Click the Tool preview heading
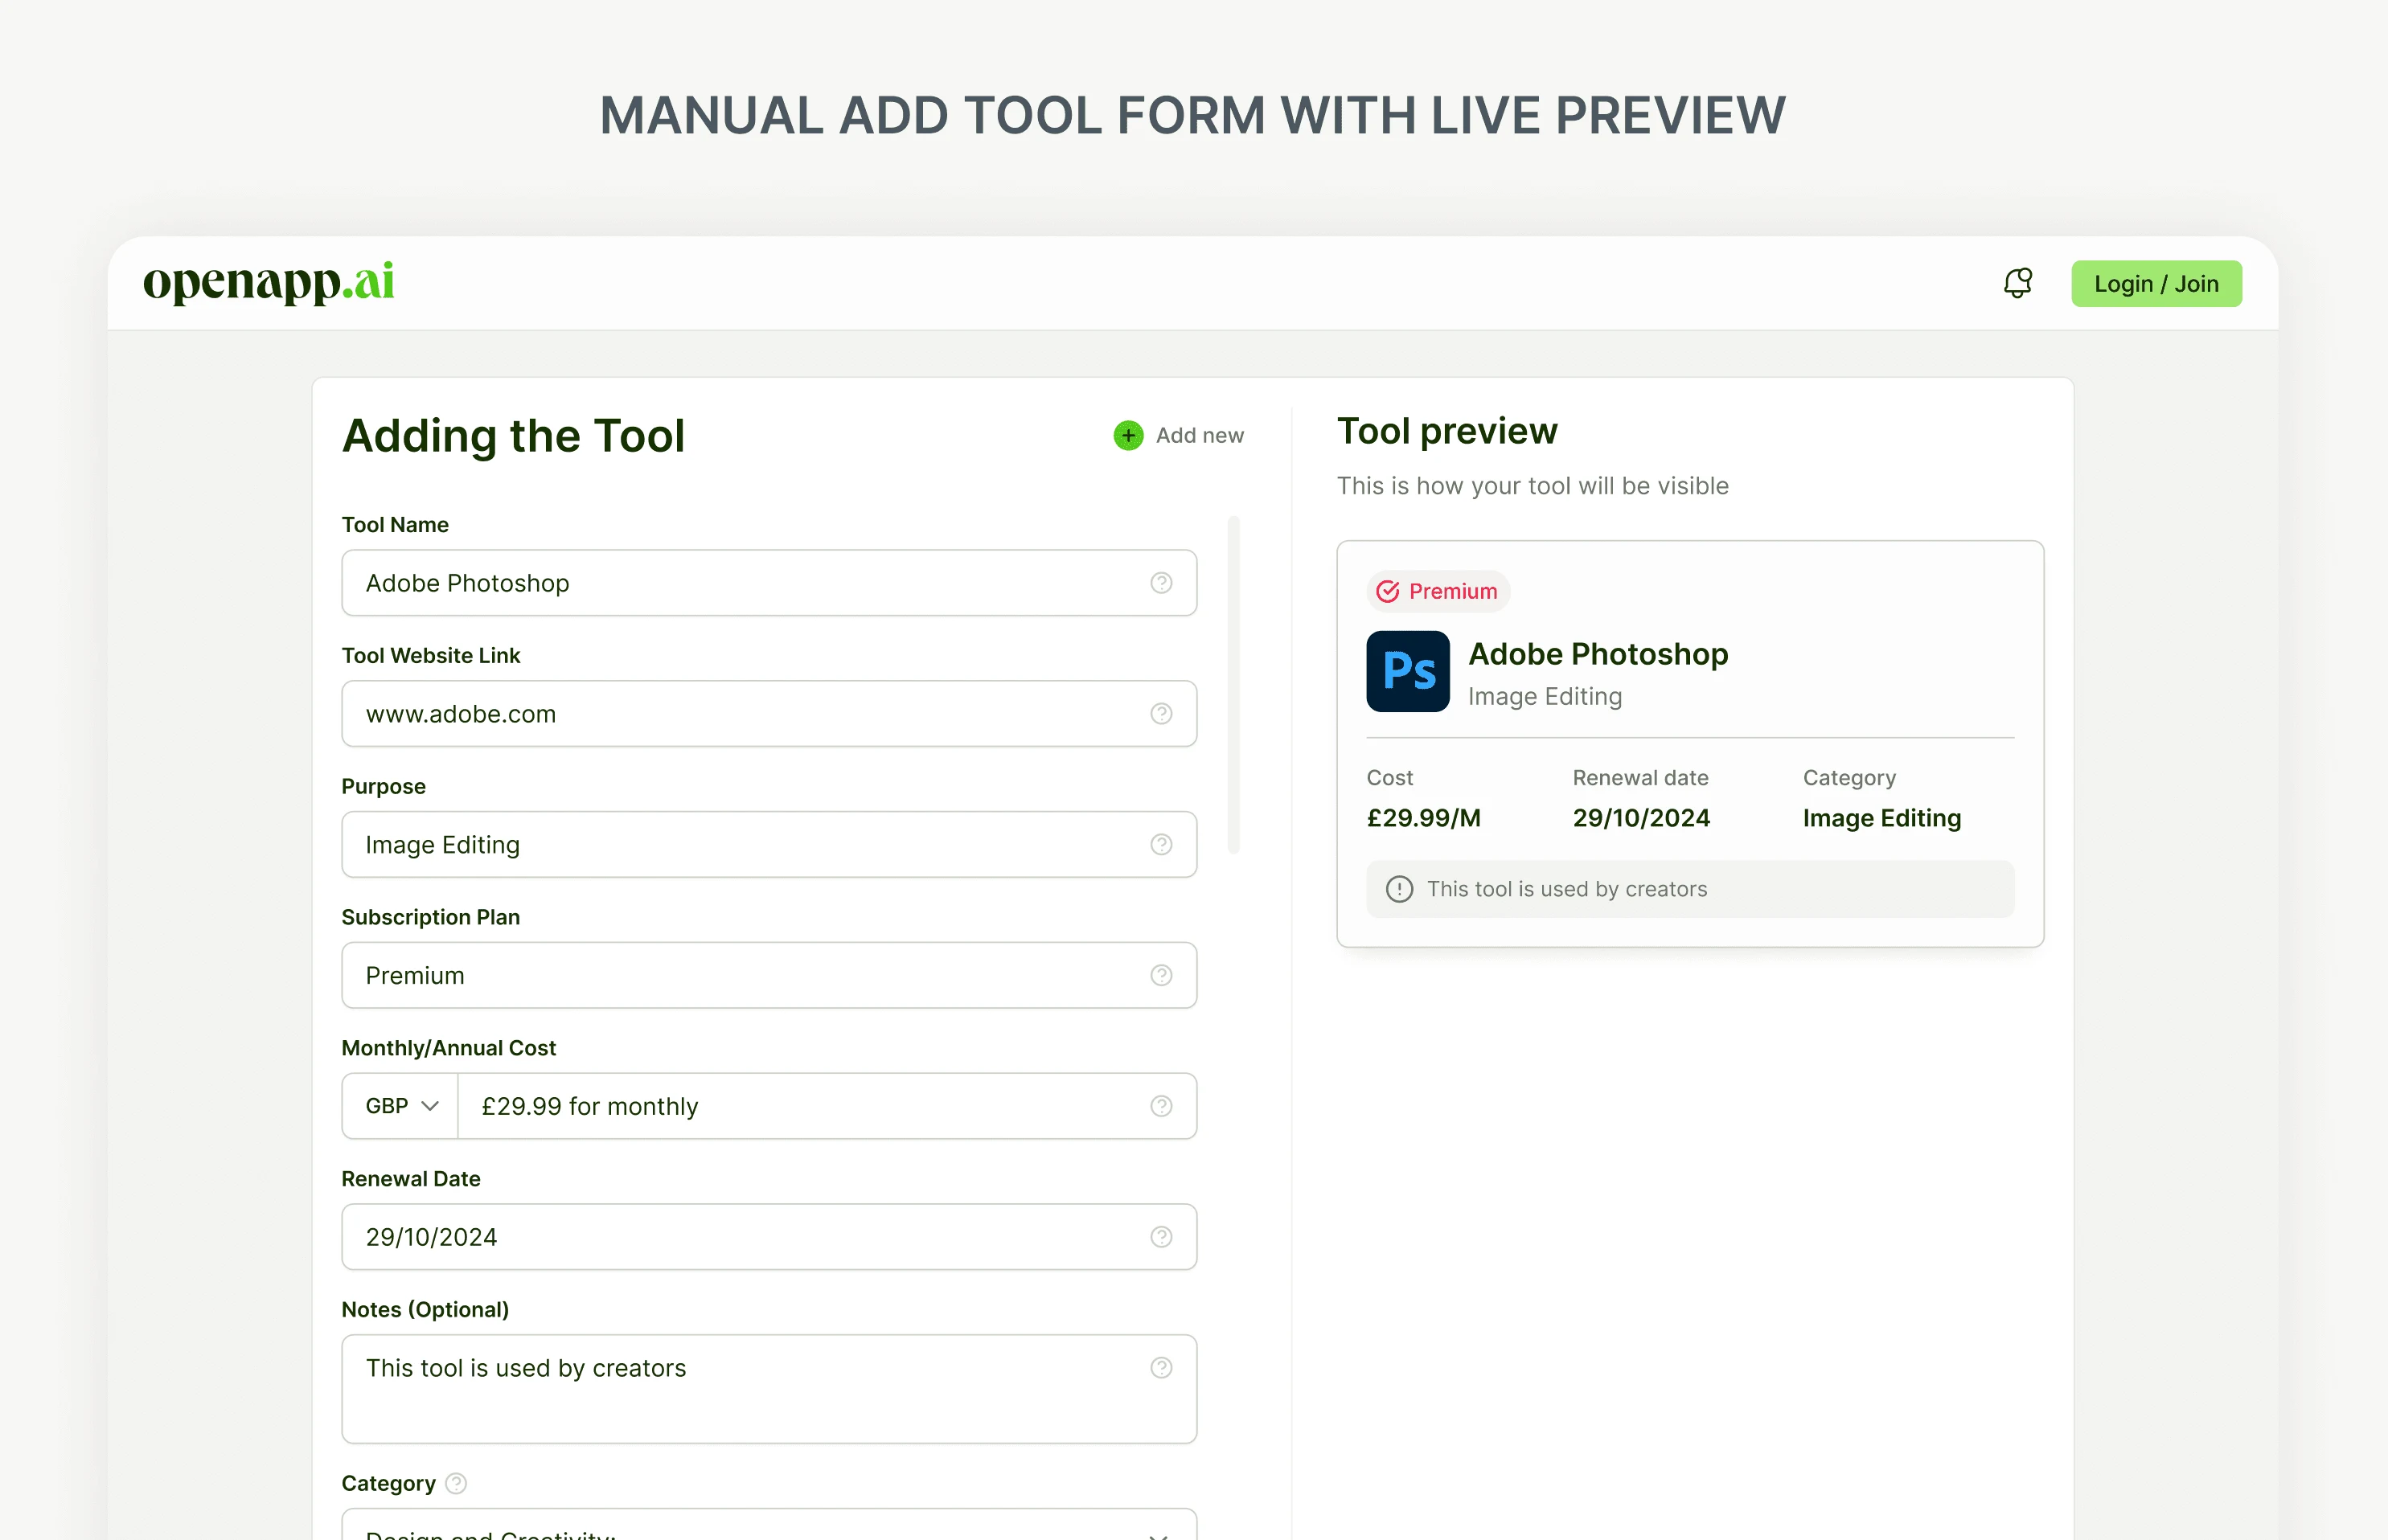The image size is (2388, 1540). (x=1446, y=431)
